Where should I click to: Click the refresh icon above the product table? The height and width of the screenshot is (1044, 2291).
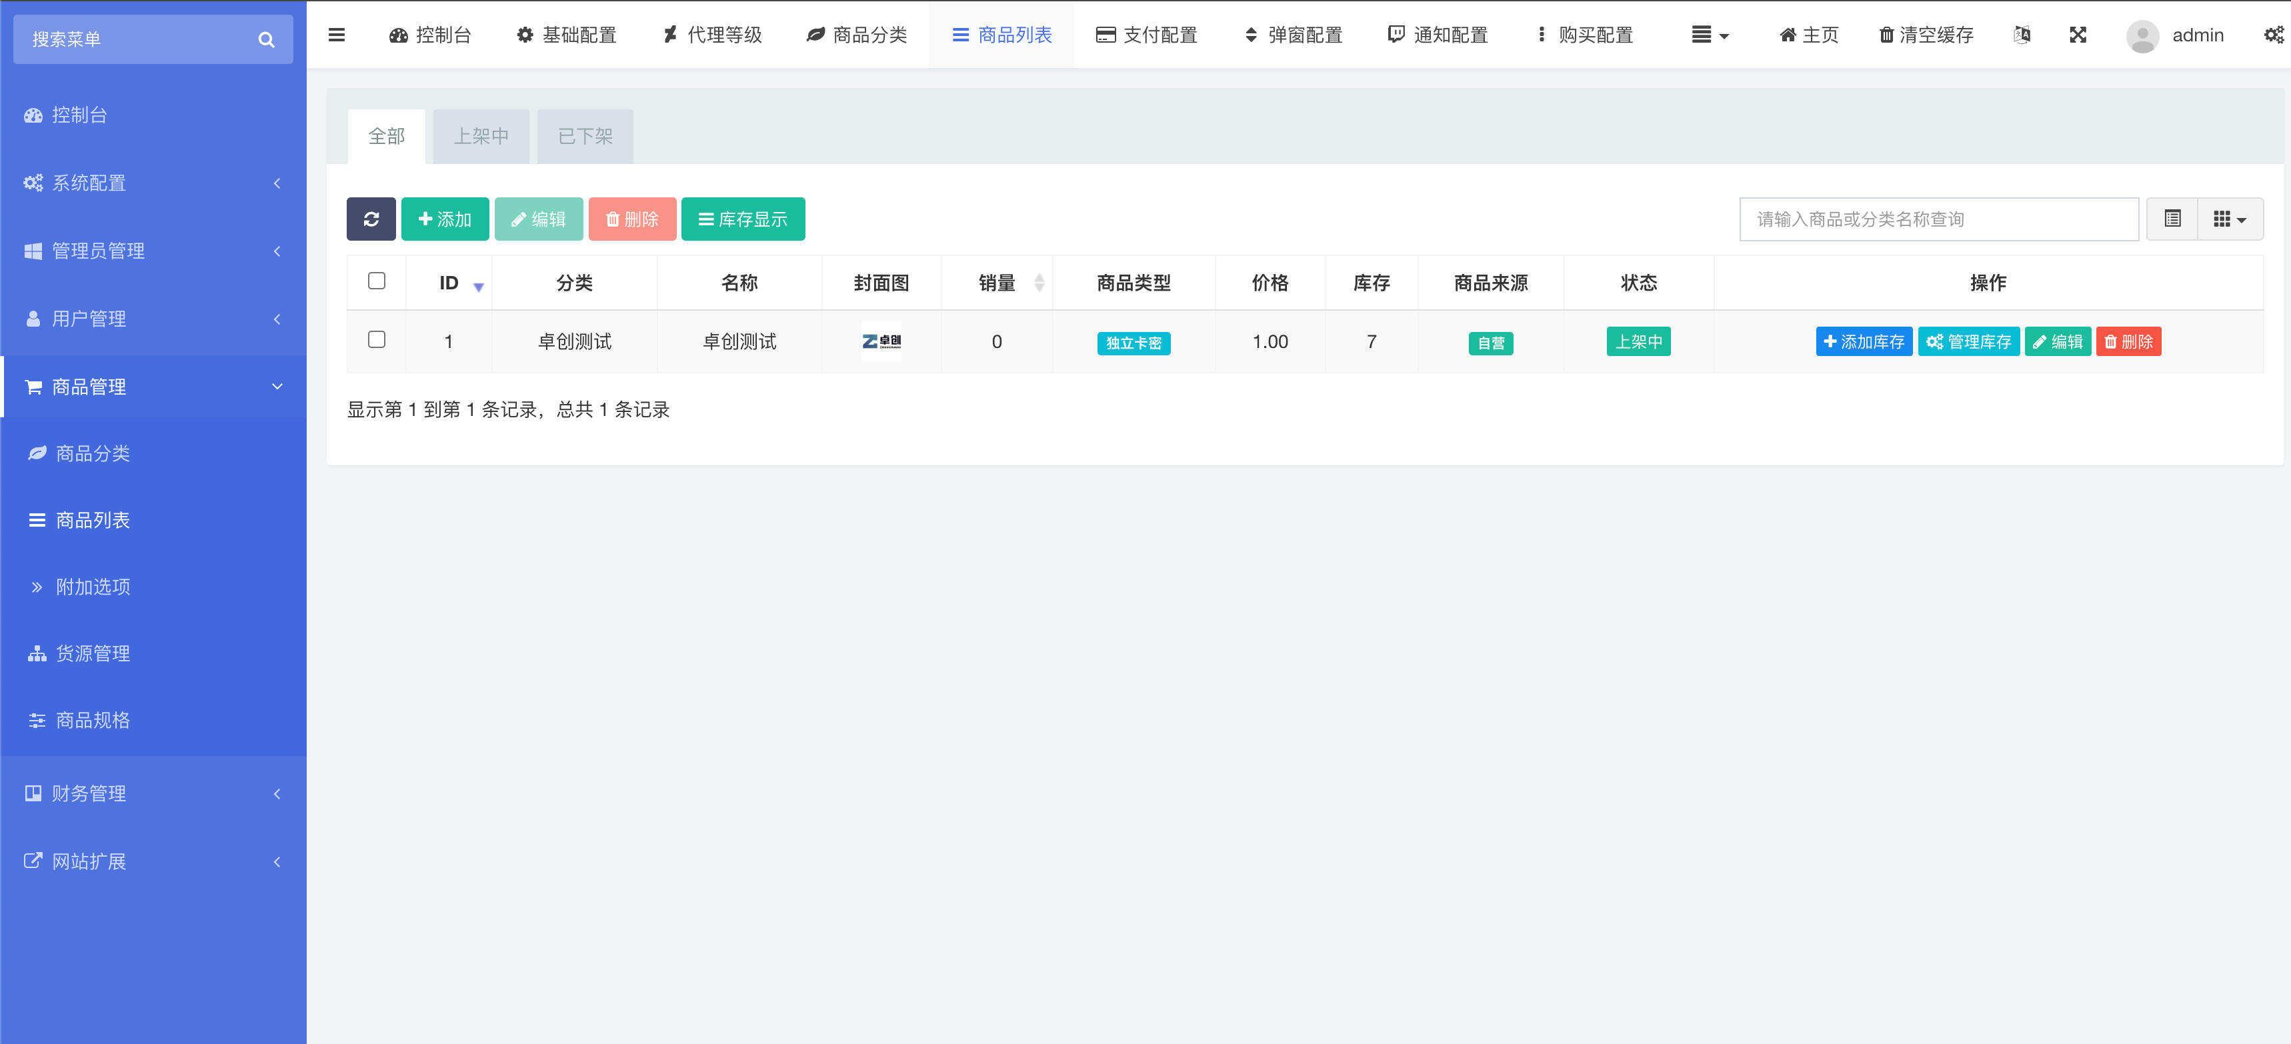click(x=371, y=219)
